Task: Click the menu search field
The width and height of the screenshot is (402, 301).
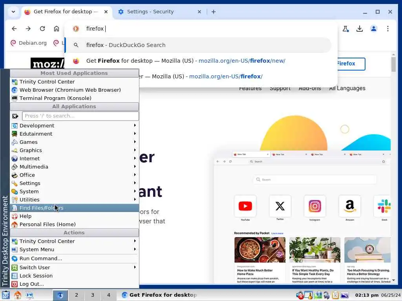Action: pos(80,116)
